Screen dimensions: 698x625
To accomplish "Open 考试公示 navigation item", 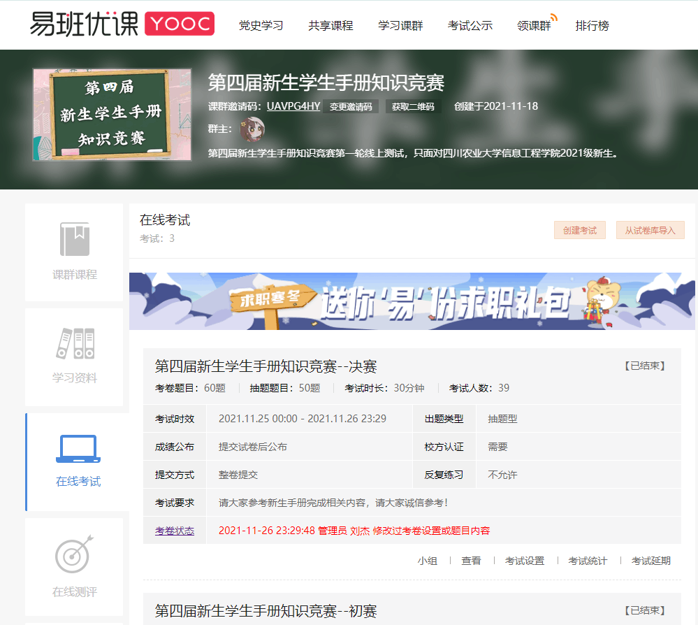I will point(470,26).
